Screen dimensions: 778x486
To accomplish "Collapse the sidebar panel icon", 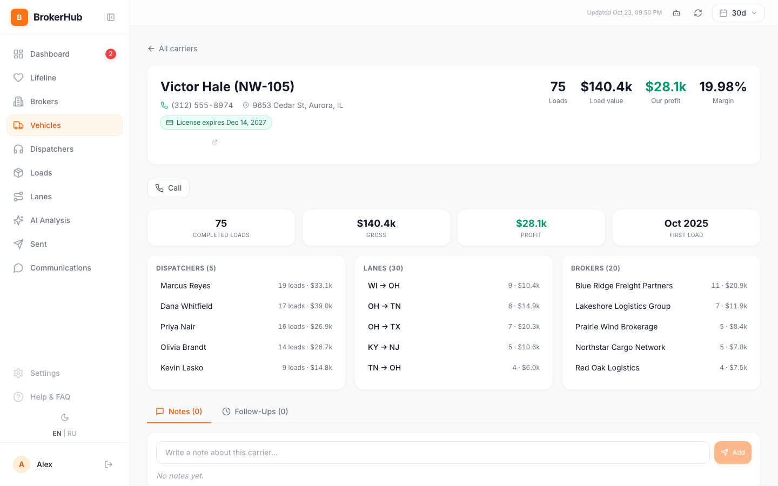I will click(x=111, y=17).
